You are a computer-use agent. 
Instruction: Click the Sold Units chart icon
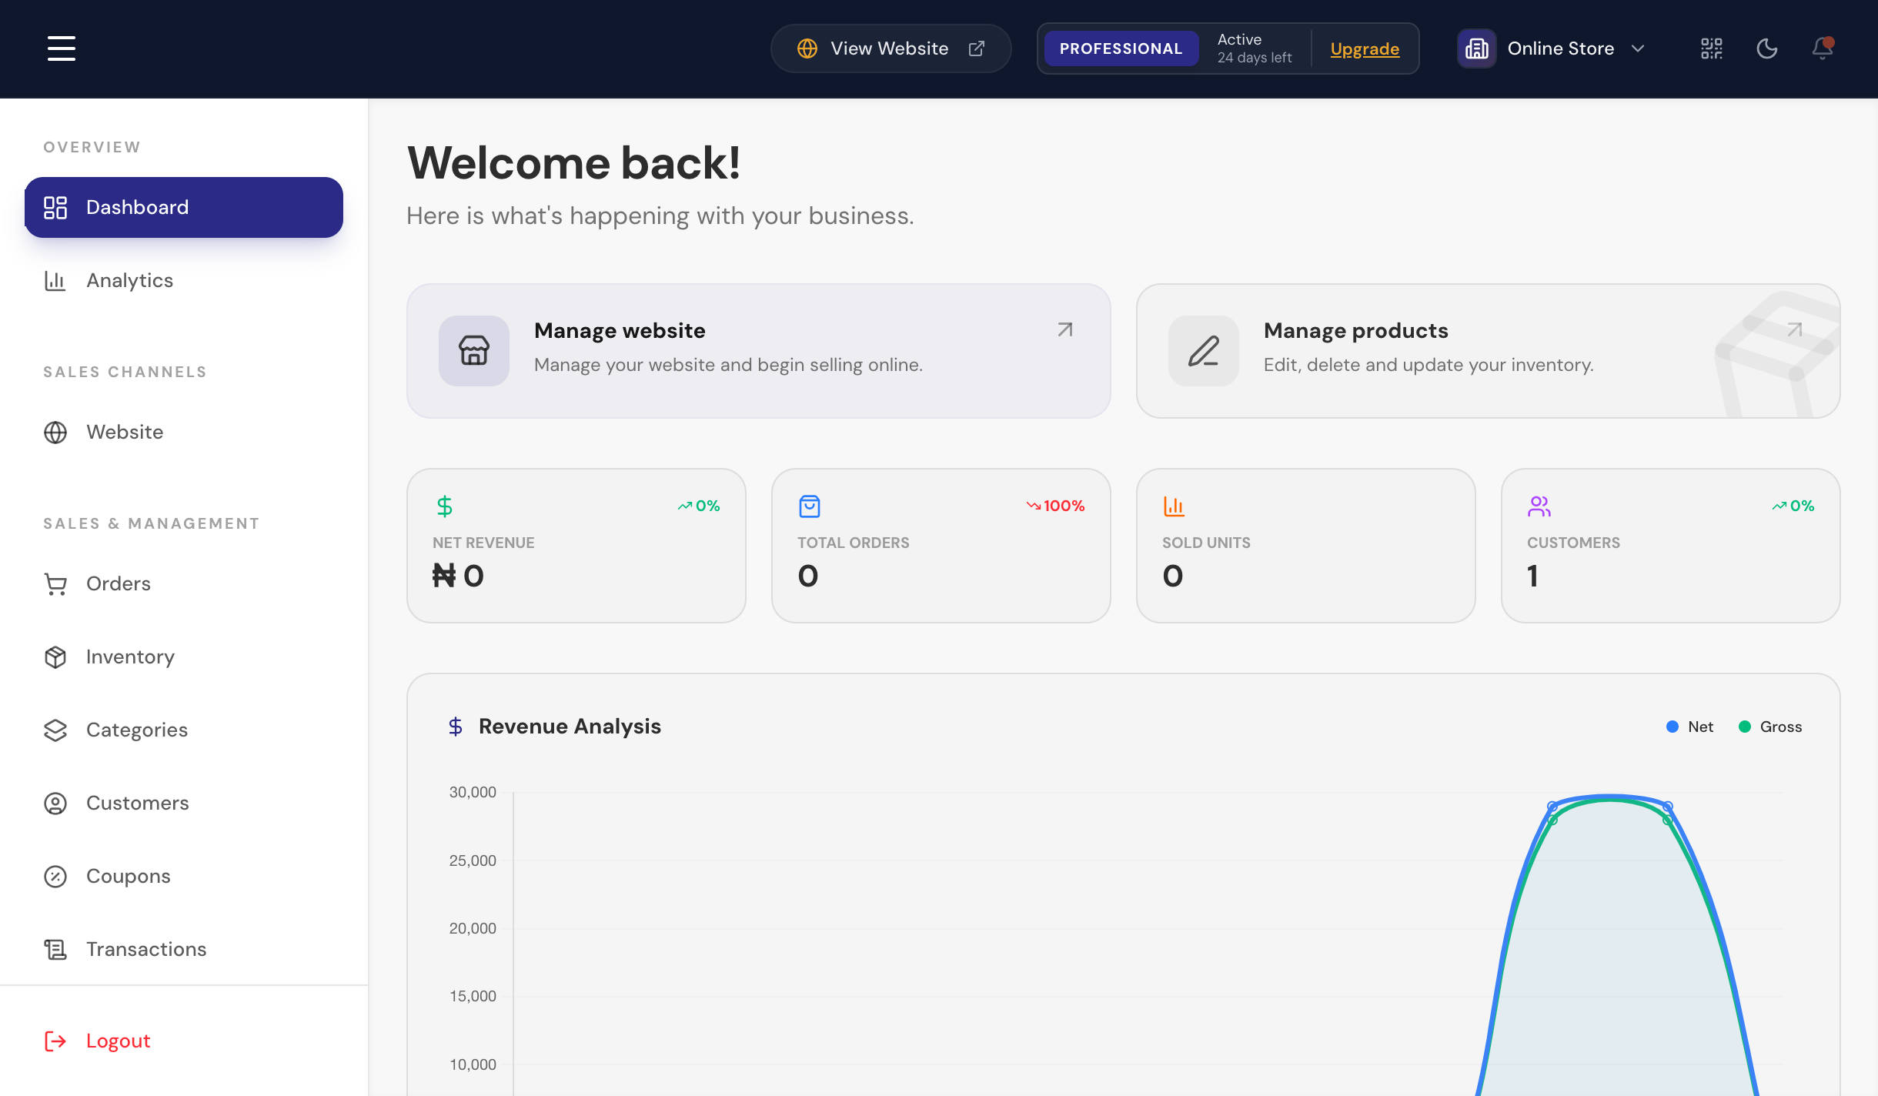click(1174, 506)
